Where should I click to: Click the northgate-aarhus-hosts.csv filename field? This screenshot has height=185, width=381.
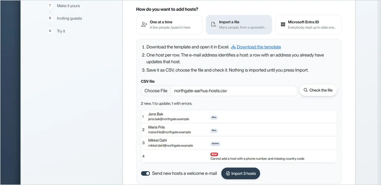click(x=234, y=91)
